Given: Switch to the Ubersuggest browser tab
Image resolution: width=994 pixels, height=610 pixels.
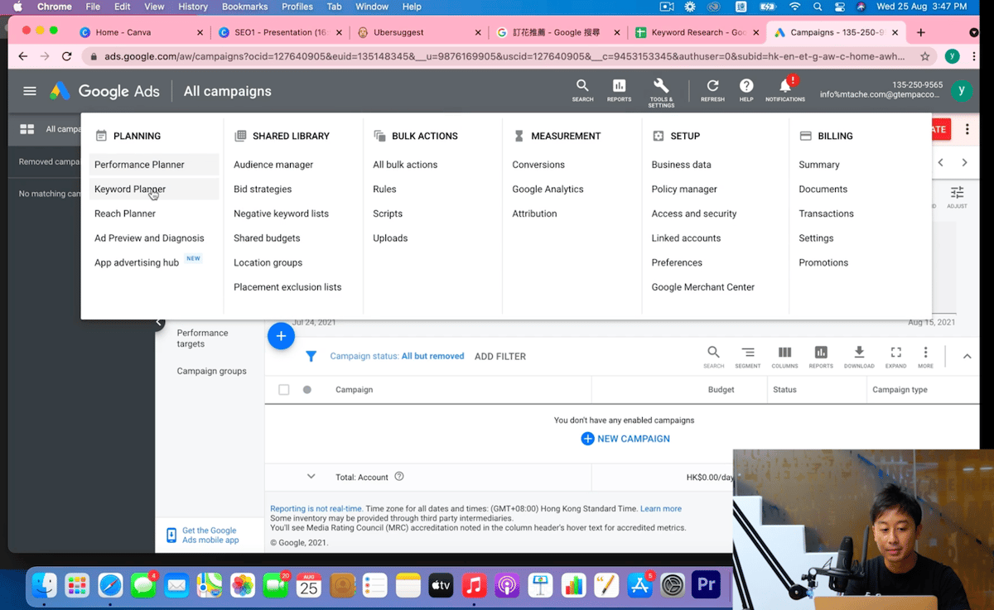Looking at the screenshot, I should click(401, 32).
